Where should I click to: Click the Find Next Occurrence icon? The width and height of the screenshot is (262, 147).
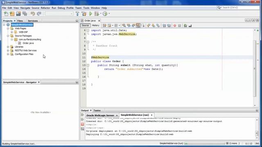pos(133,25)
